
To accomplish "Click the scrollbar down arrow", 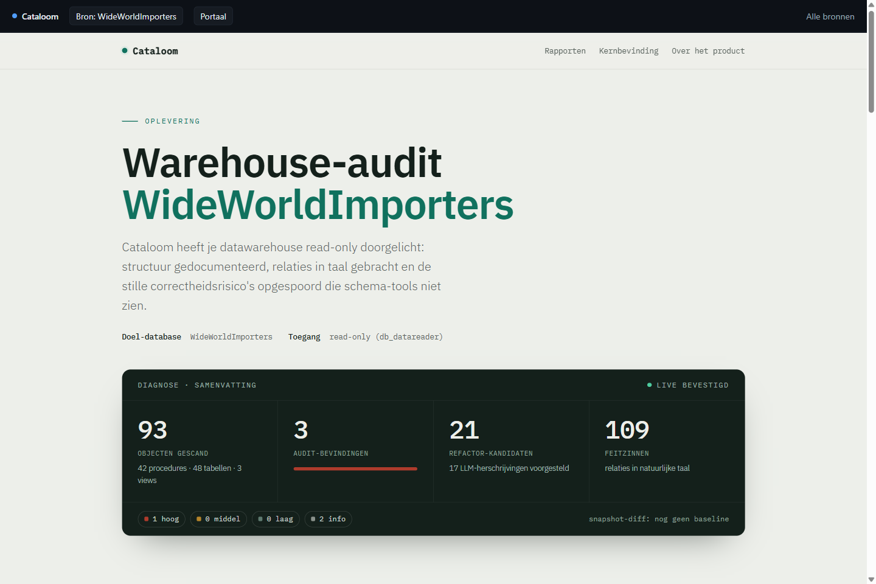I will [x=871, y=579].
